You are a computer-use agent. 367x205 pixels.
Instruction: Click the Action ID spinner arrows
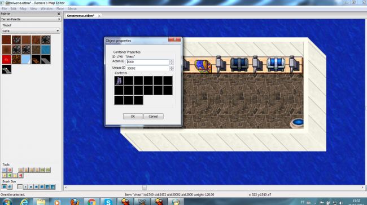click(x=172, y=62)
